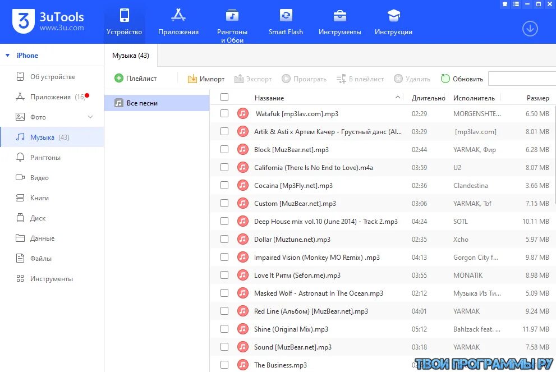The height and width of the screenshot is (372, 556).
Task: Open the Инструменты toolbox in top bar
Action: pos(339,22)
